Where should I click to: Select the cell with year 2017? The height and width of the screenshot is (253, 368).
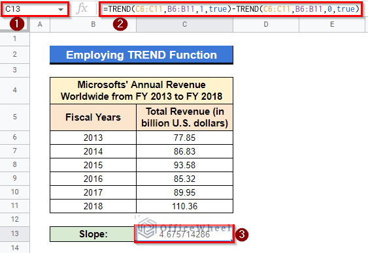click(93, 192)
